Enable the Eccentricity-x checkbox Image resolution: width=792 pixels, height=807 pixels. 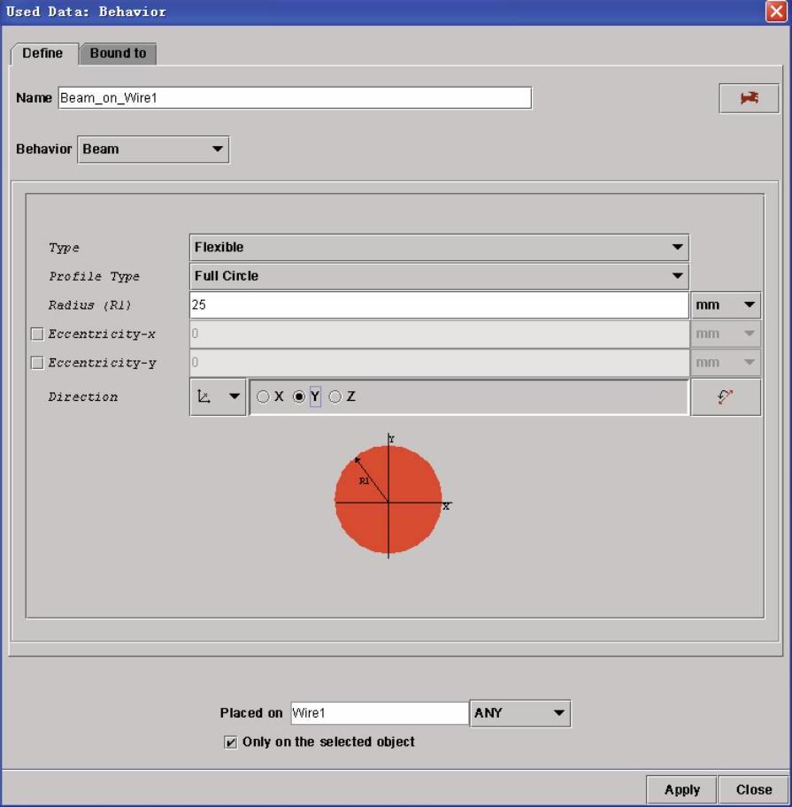pyautogui.click(x=37, y=334)
